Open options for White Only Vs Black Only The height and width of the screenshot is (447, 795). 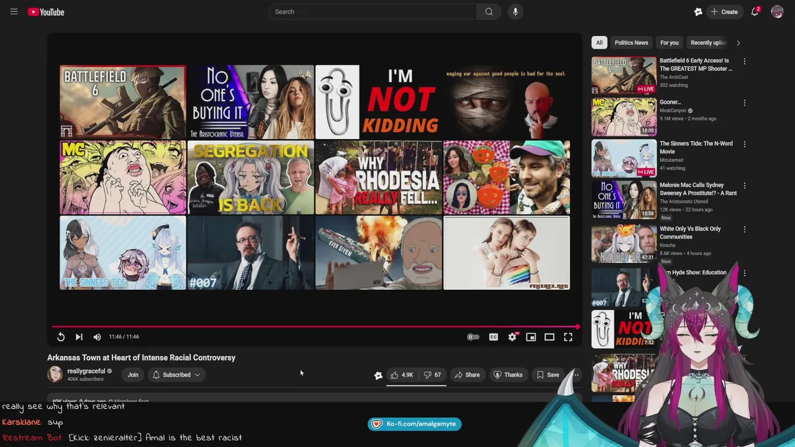(x=744, y=230)
